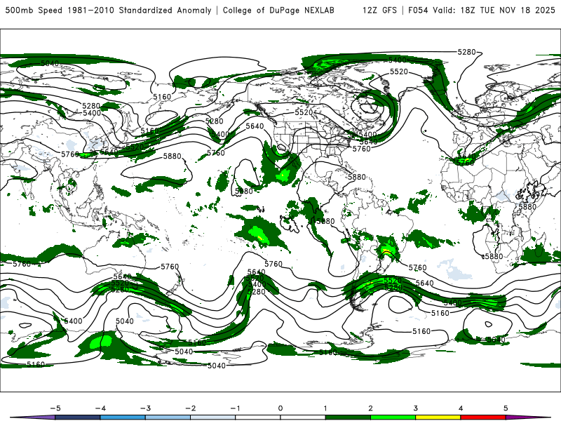Click the '-5' legend tick label
Screen dimensions: 561x421
click(x=55, y=408)
